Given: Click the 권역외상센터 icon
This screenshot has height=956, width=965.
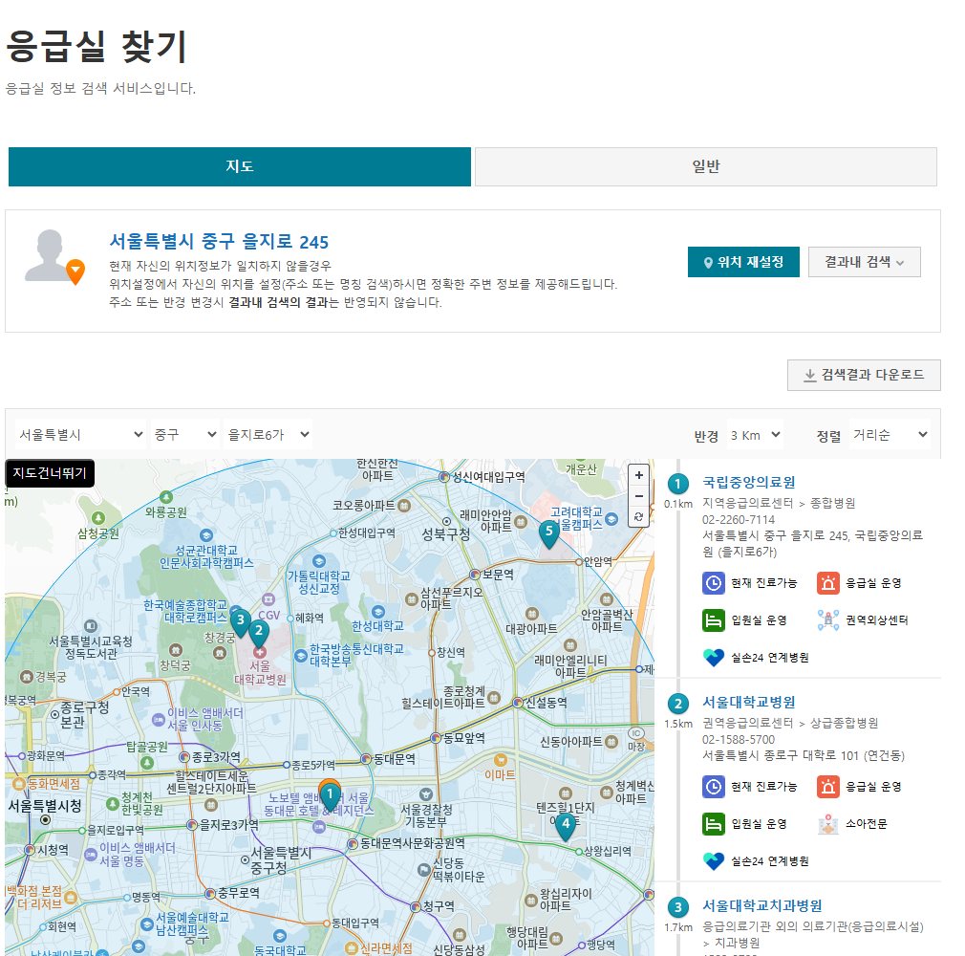Looking at the screenshot, I should tap(828, 620).
